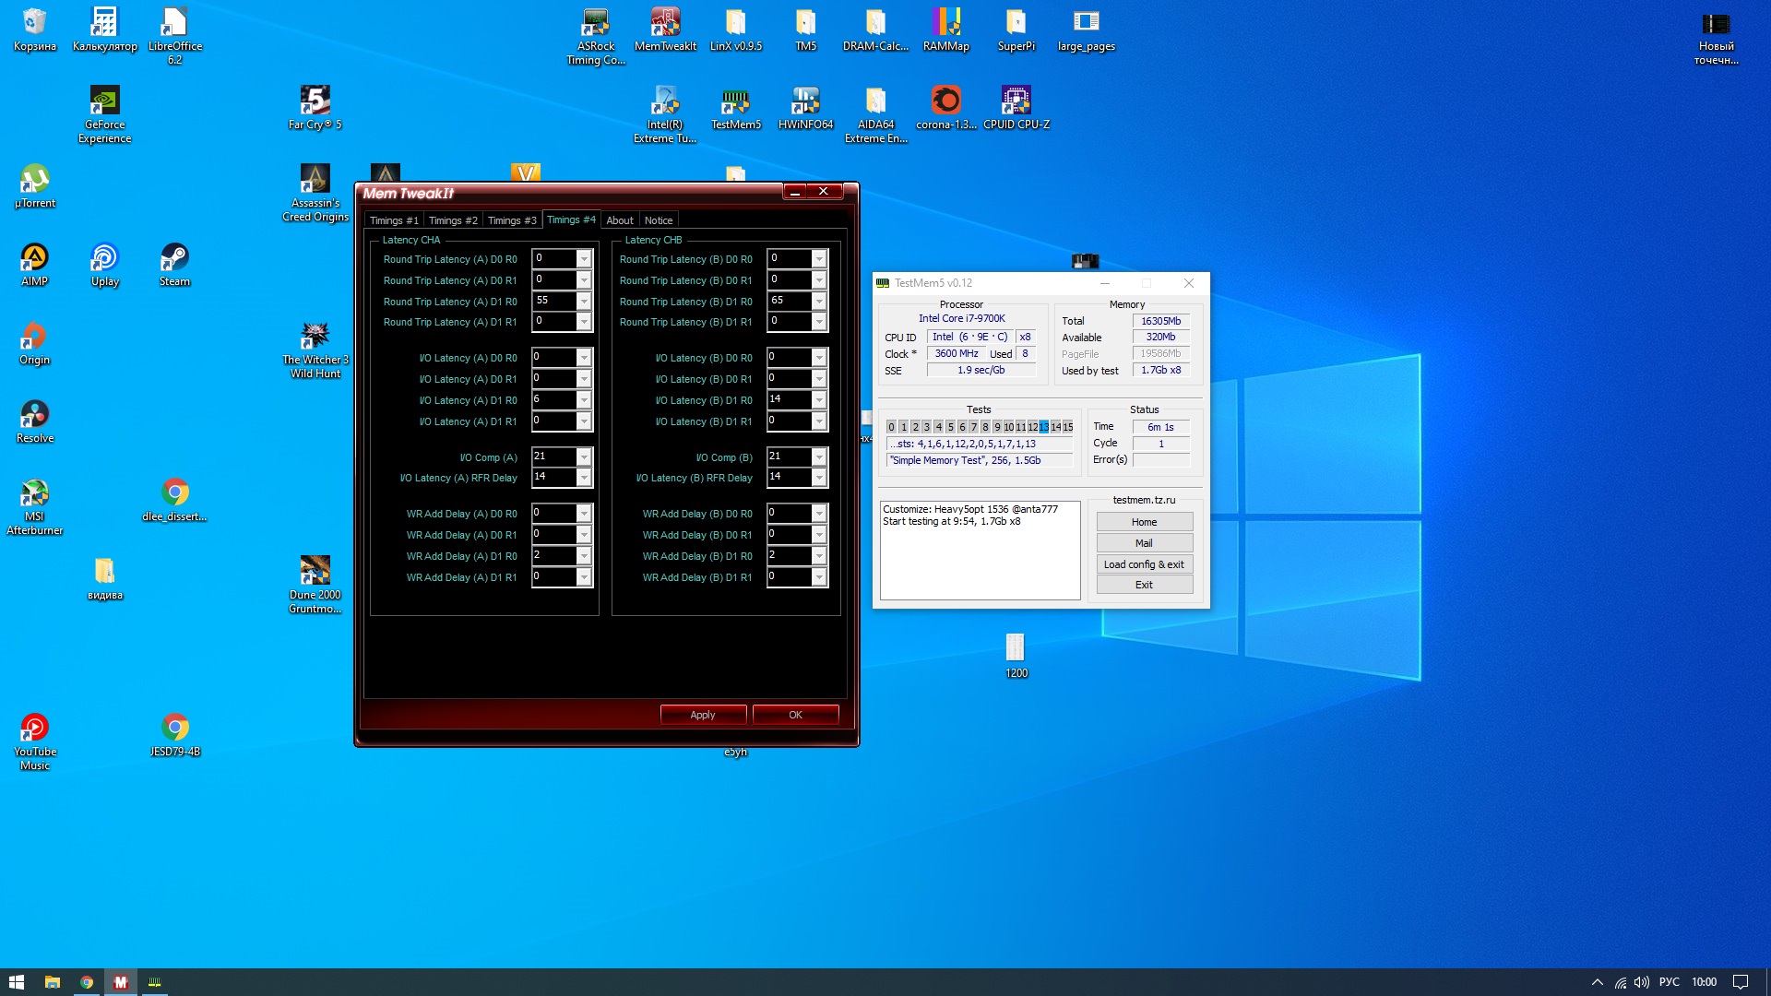The height and width of the screenshot is (996, 1771).
Task: Click the IO Latency (B) D1 R0 value field
Action: 790,399
